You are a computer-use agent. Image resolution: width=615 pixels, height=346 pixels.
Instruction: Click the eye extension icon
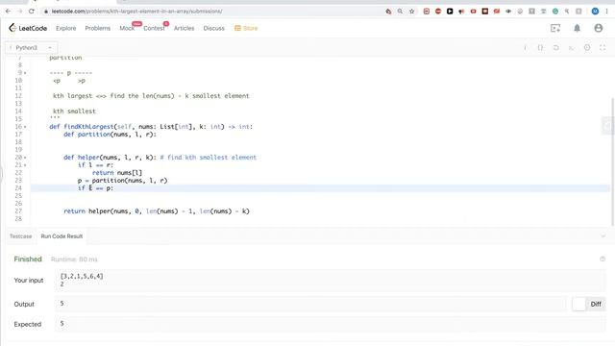tap(508, 12)
